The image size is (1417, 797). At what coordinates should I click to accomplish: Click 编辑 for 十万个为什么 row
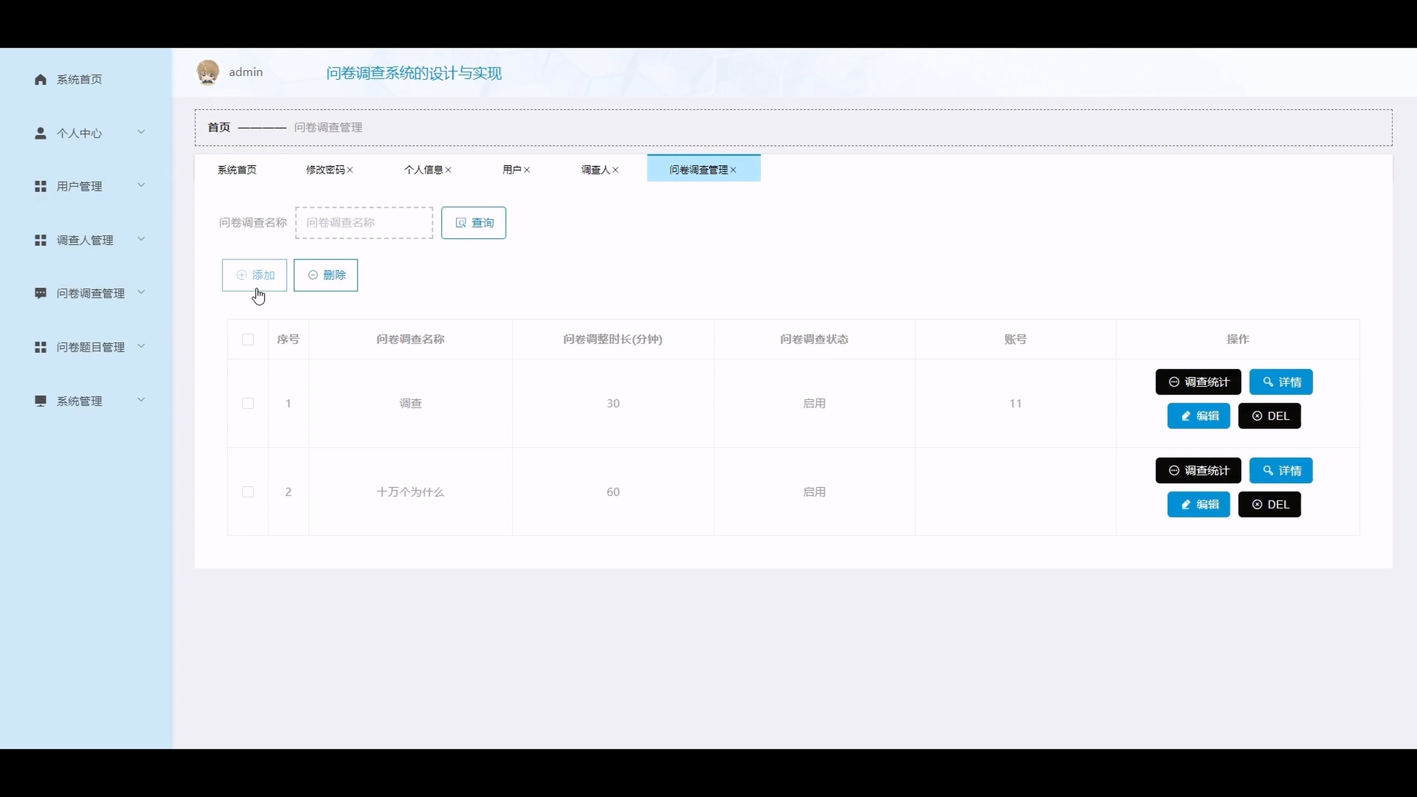pos(1199,504)
